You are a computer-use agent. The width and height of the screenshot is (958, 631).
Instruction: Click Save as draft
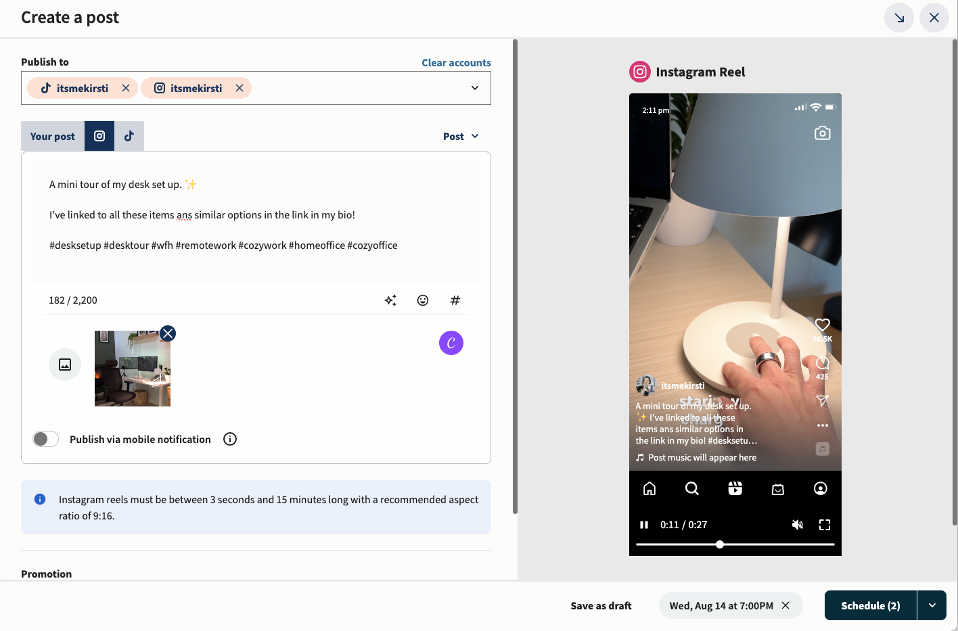click(x=601, y=605)
